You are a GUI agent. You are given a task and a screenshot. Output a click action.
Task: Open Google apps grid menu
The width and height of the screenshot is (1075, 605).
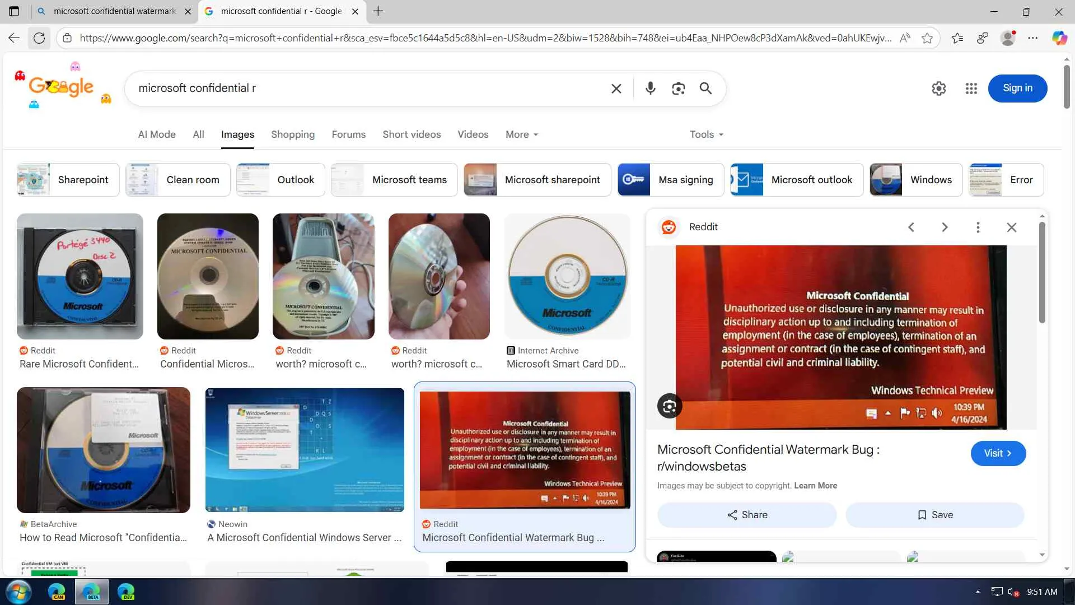tap(971, 89)
